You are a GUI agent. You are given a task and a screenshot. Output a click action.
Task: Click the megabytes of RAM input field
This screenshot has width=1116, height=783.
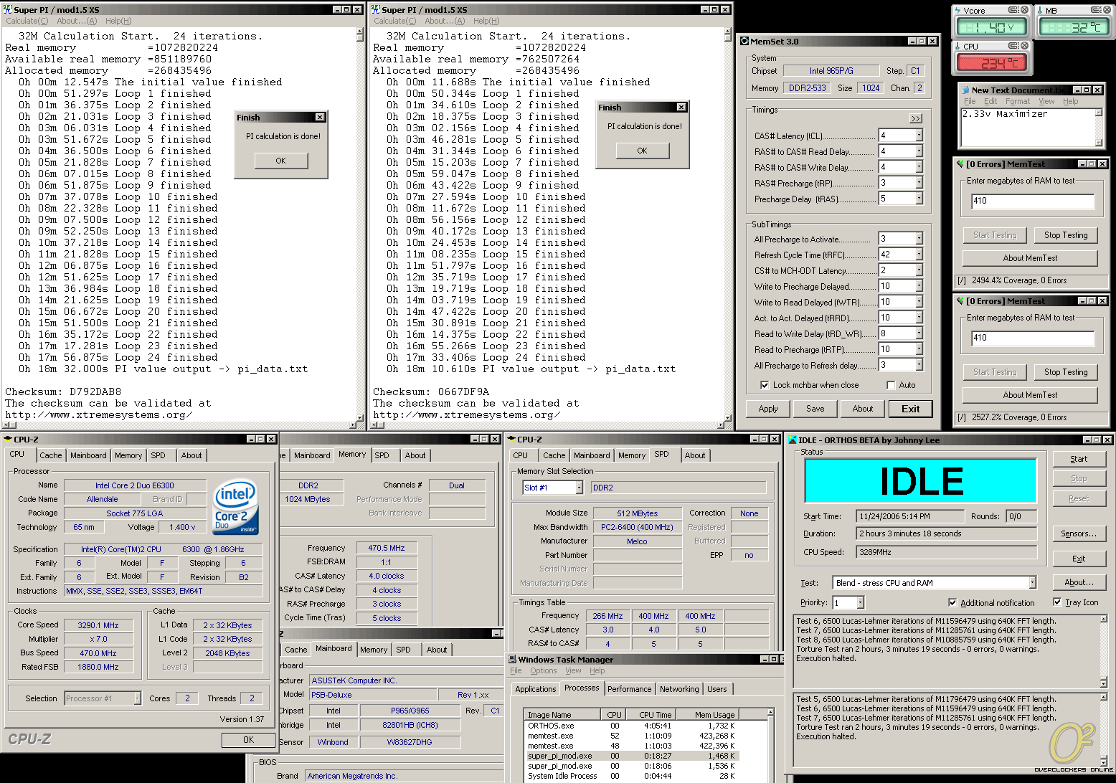(x=1032, y=201)
